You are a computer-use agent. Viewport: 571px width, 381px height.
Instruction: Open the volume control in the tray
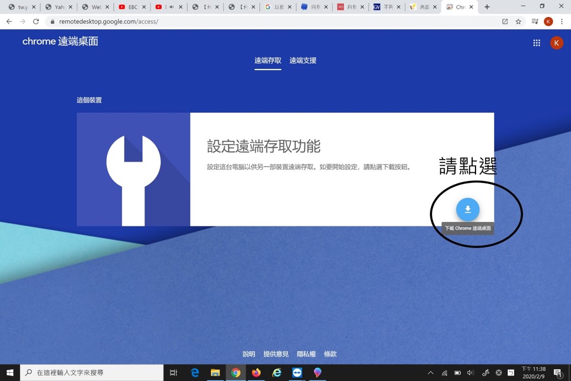471,373
